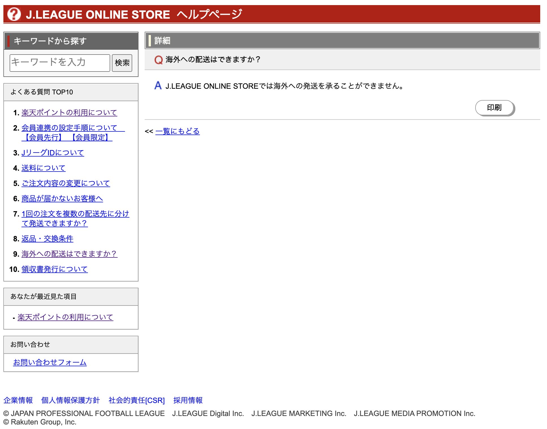This screenshot has height=429, width=547.
Task: Open 会員連携の設定手順について link
Action: (73, 133)
